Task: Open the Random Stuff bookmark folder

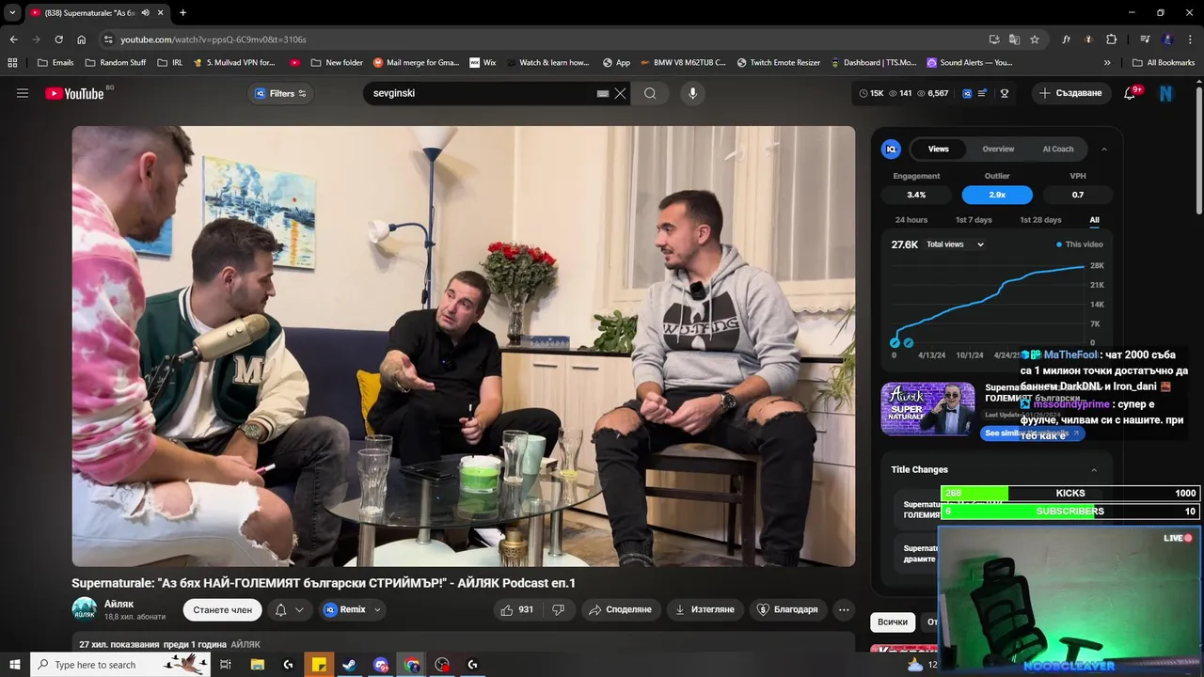Action: coord(116,63)
